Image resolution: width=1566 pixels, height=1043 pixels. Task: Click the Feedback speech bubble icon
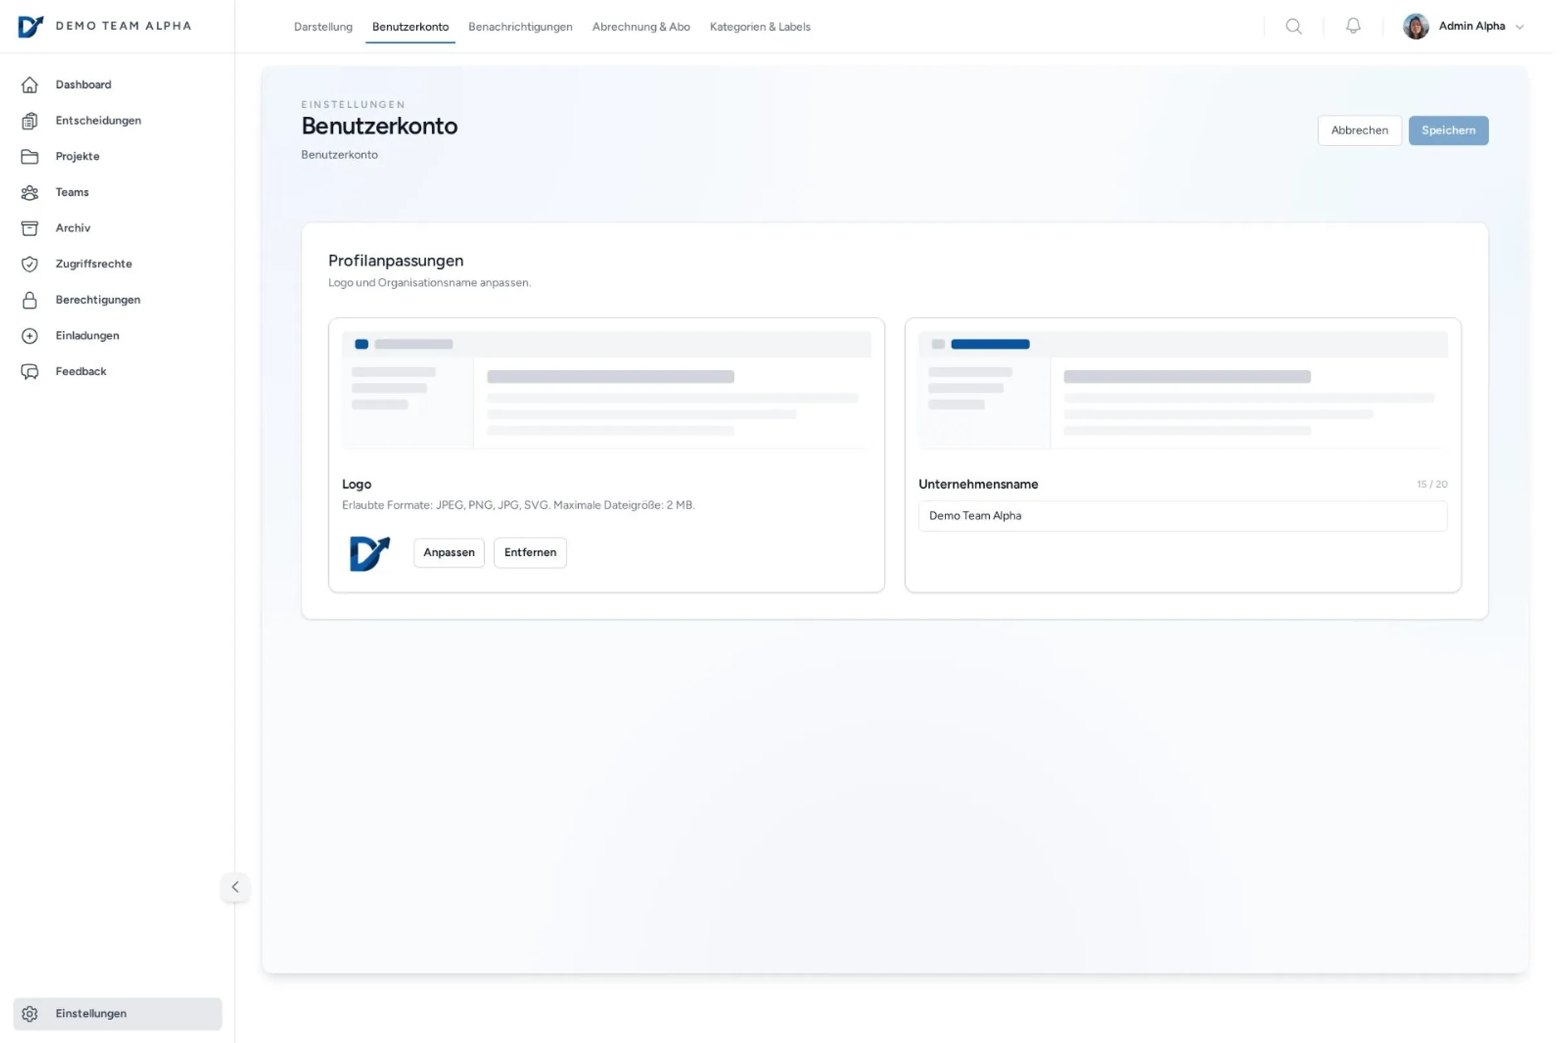(29, 372)
